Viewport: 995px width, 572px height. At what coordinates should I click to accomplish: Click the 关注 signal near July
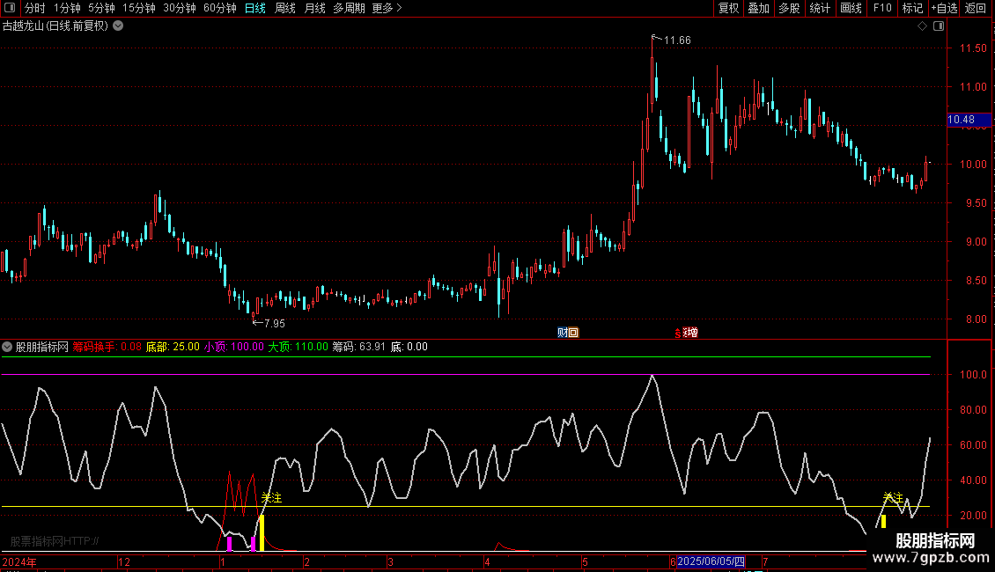[x=893, y=498]
